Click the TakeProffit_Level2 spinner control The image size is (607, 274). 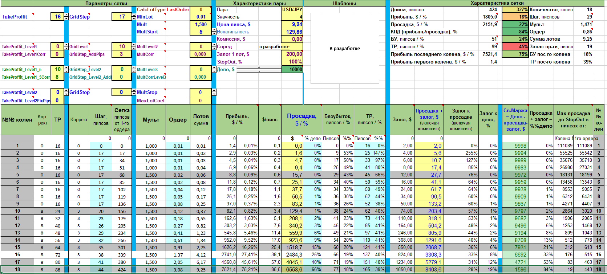[x=66, y=92]
